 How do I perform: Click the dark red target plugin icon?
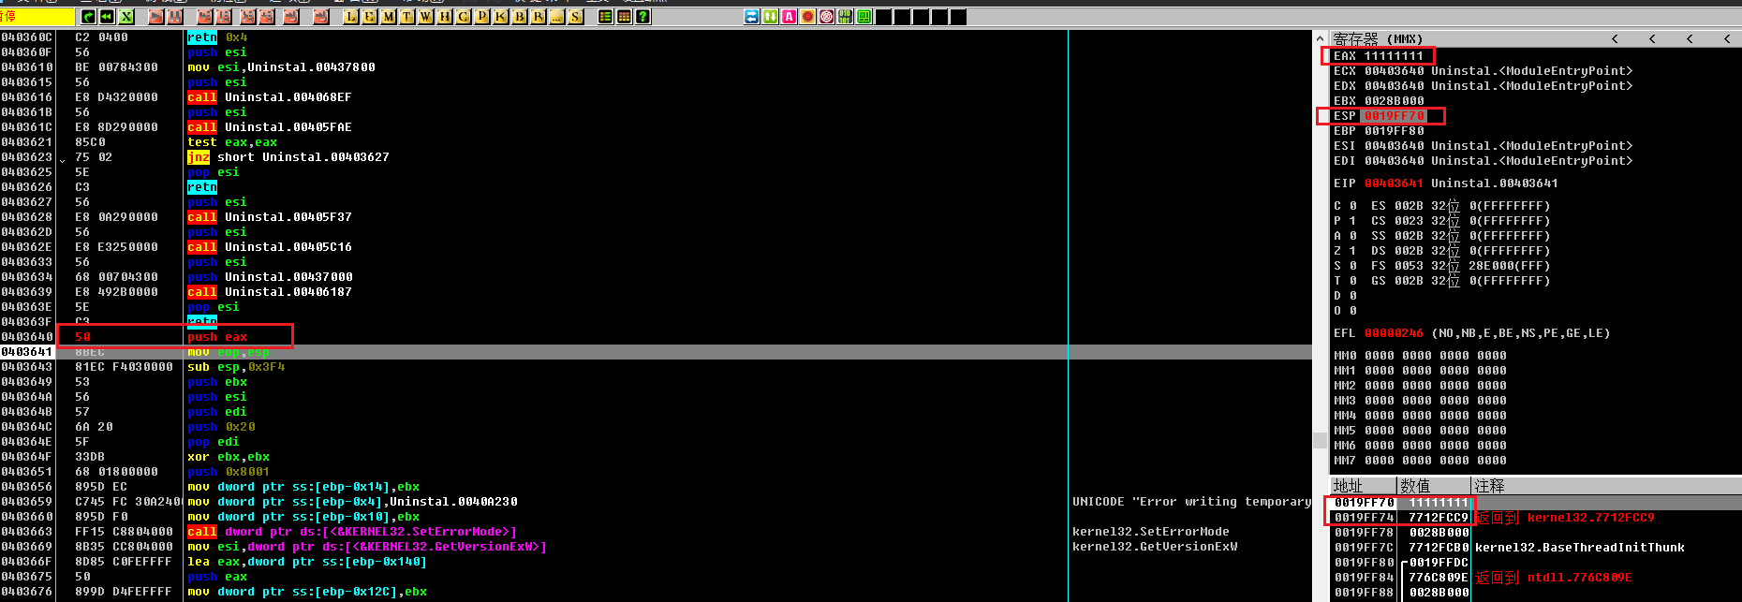(827, 17)
